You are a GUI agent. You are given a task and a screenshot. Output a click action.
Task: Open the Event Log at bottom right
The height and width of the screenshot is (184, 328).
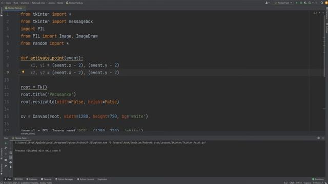(318, 179)
